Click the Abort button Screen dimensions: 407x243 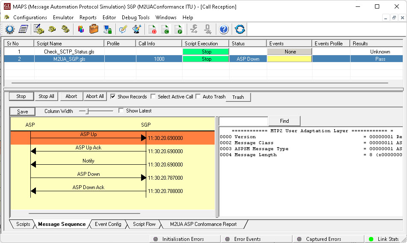point(71,96)
